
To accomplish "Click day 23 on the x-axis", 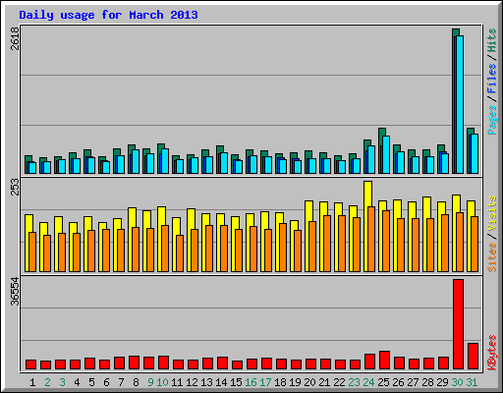I will point(354,382).
